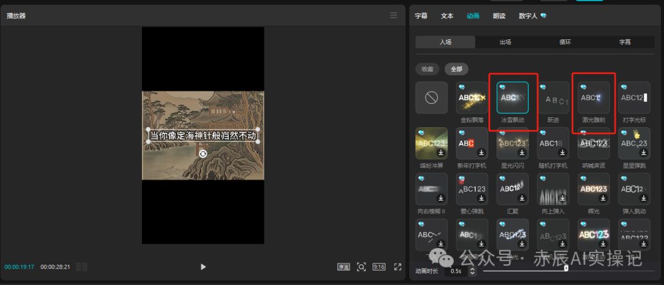Select the 循环 animation category
Image resolution: width=664 pixels, height=285 pixels.
pyautogui.click(x=565, y=42)
